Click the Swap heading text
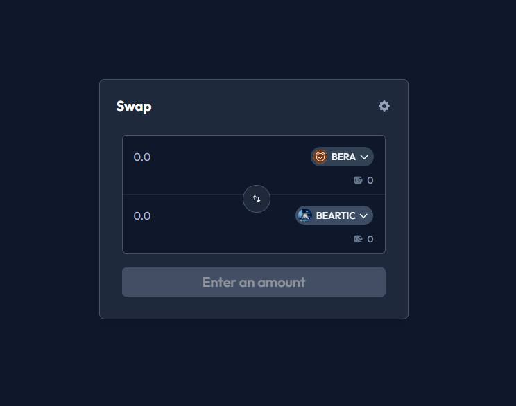Viewport: 516px width, 406px height. tap(134, 106)
